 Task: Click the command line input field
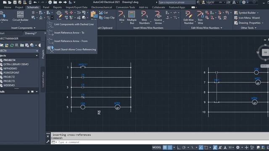160,142
